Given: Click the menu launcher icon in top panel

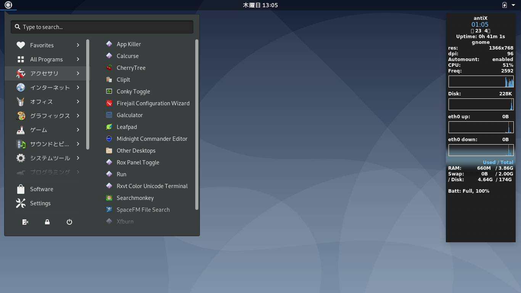Looking at the screenshot, I should pos(8,5).
